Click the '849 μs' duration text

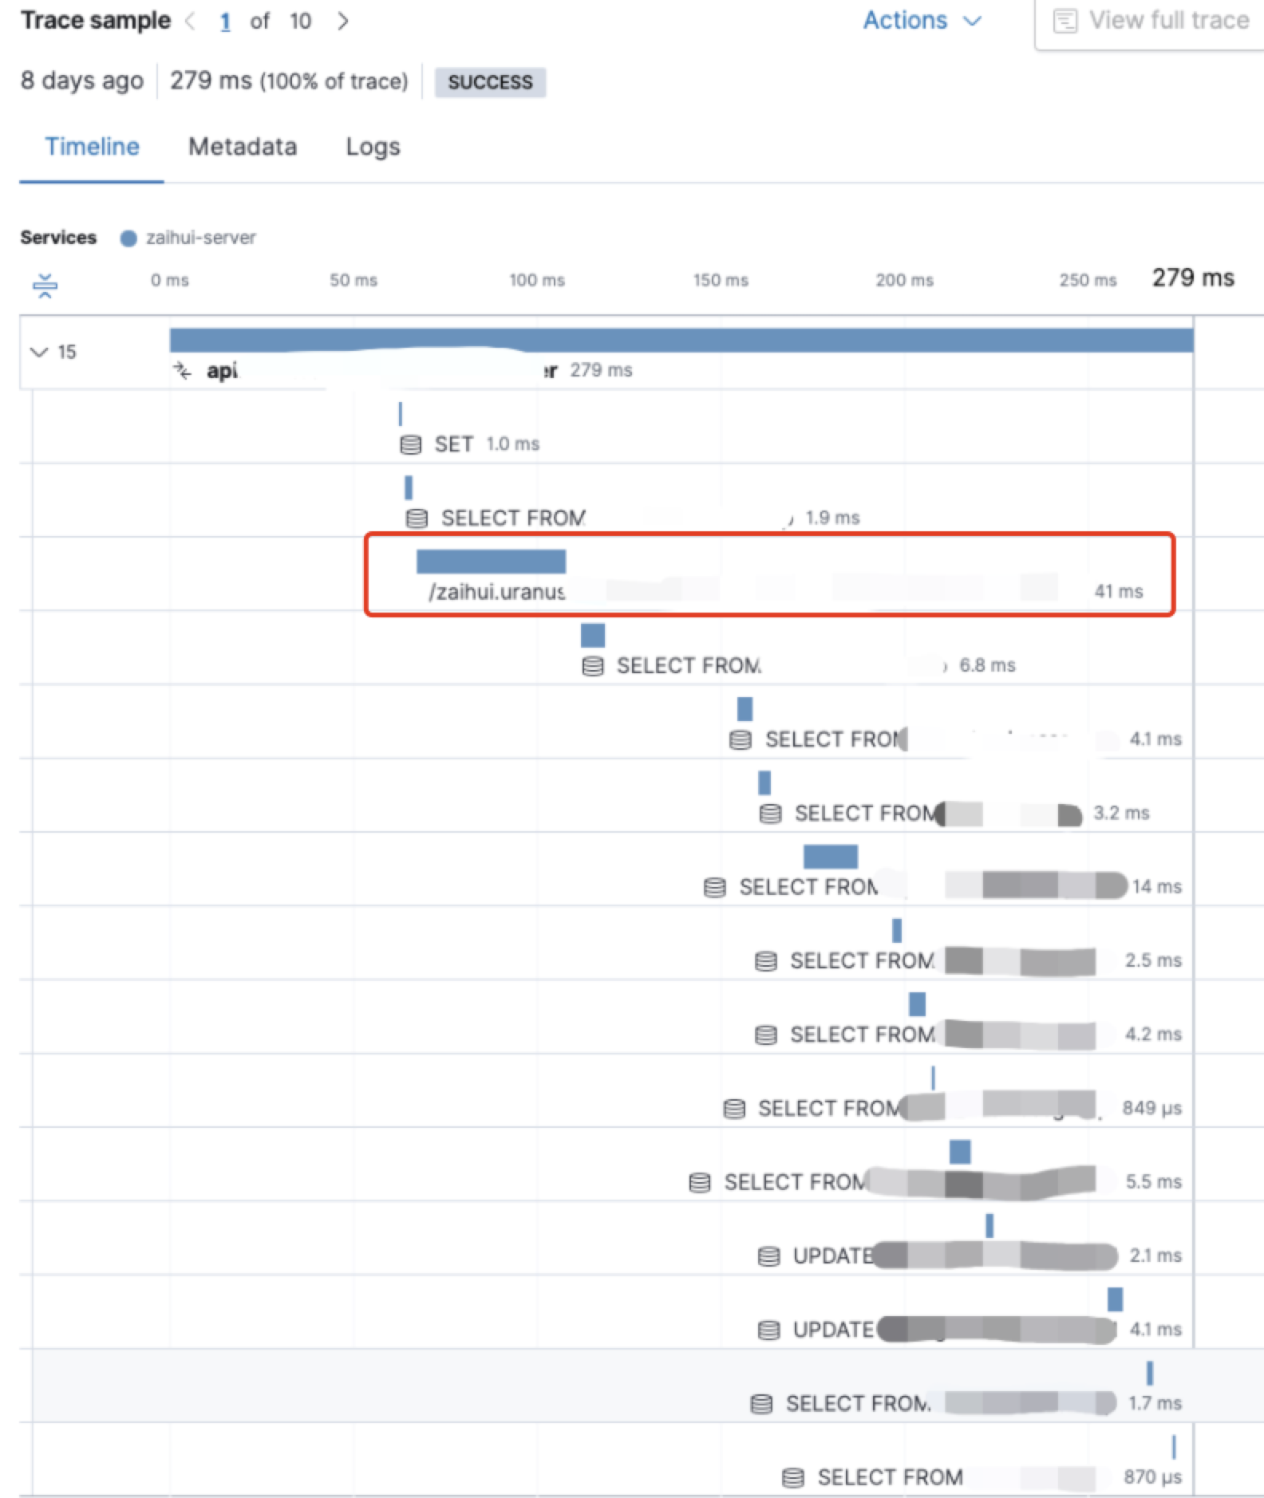[1152, 1109]
